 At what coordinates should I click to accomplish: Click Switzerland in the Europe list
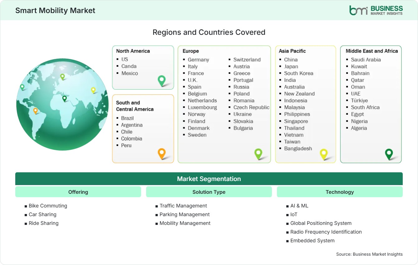pos(247,60)
